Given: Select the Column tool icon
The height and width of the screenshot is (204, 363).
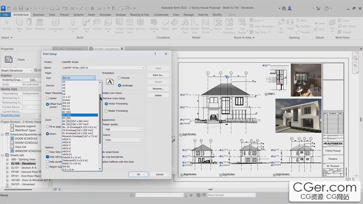Looking at the screenshot, I should point(73,24).
